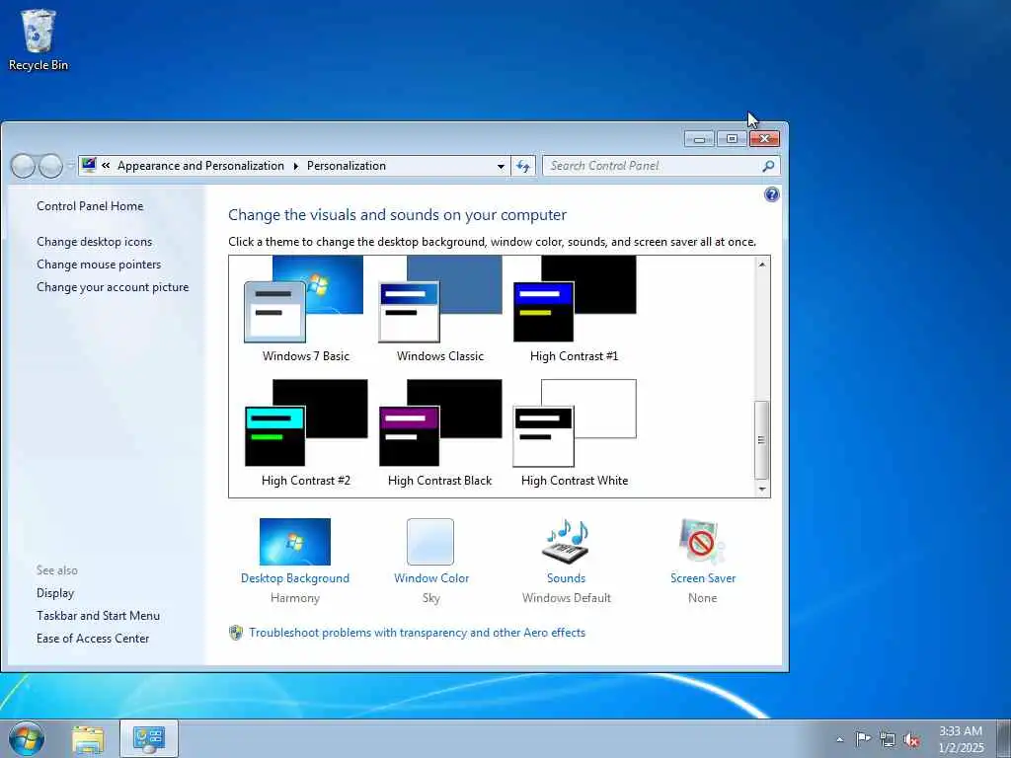Click the Screen Saver link label
Viewport: 1011px width, 758px height.
(x=703, y=578)
